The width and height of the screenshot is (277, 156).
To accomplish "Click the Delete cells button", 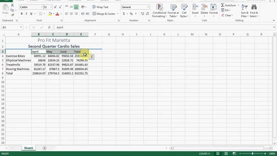I will [204, 10].
